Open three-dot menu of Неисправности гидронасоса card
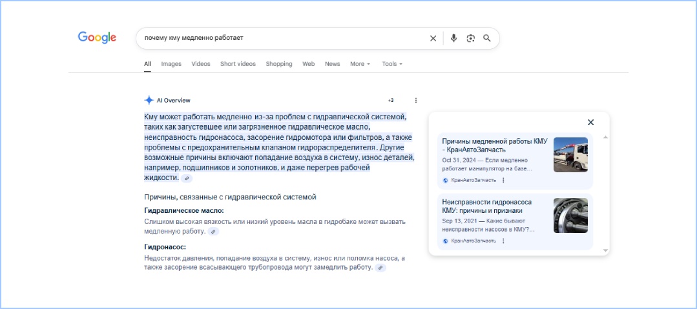The image size is (697, 309). (503, 241)
